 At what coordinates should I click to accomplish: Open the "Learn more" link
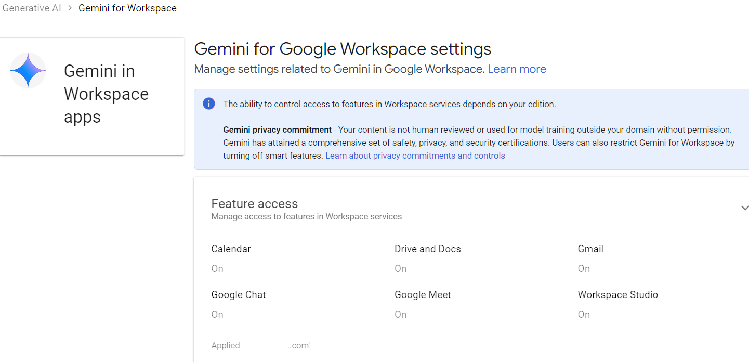coord(516,69)
